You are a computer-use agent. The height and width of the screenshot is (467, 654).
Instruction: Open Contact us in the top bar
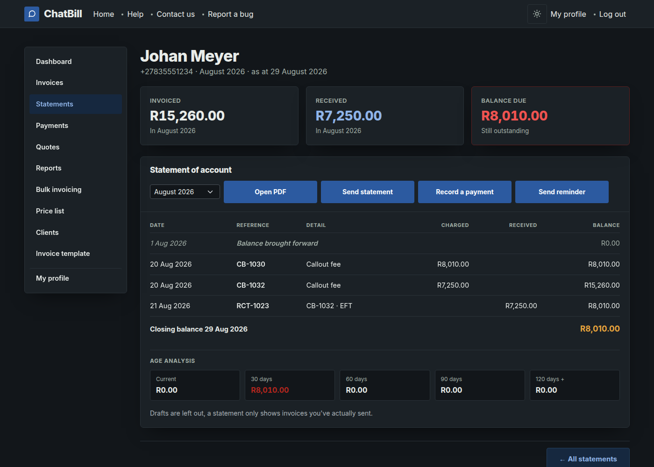click(x=176, y=14)
